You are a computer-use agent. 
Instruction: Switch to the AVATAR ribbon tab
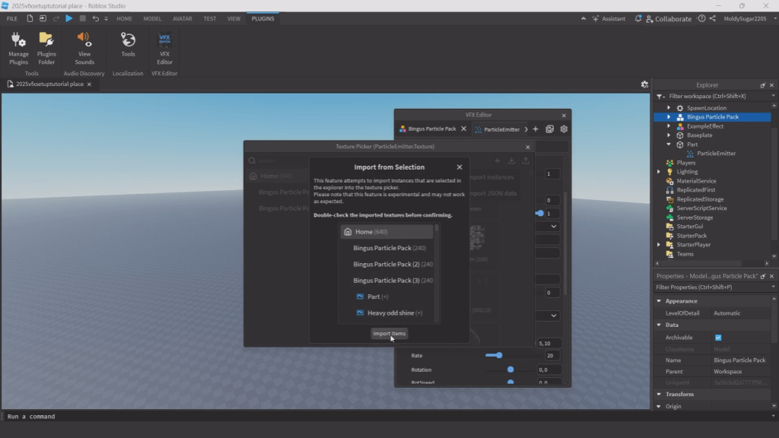point(183,18)
